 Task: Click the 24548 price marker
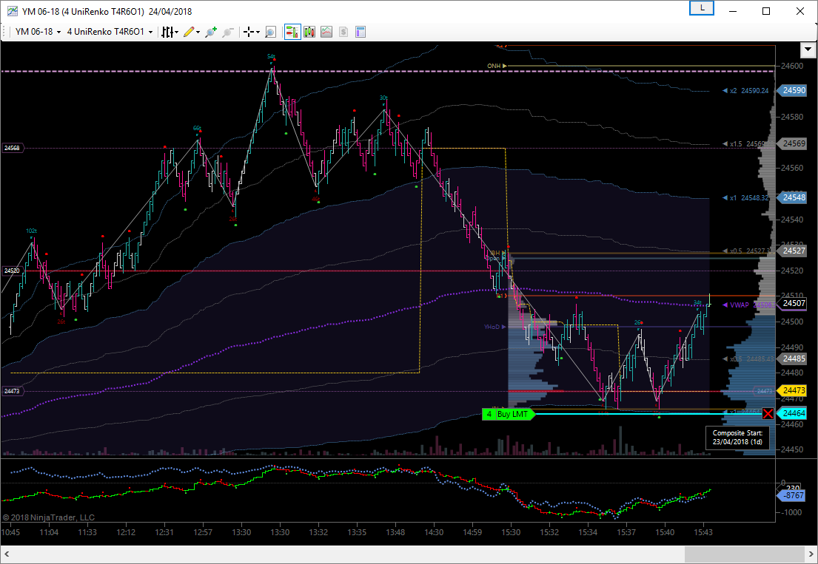(x=791, y=197)
